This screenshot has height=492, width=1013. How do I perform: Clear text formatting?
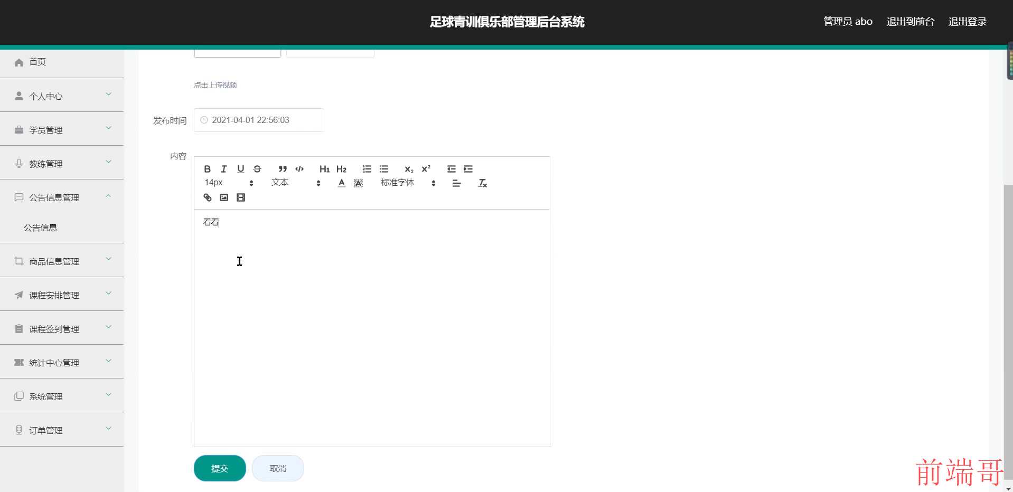tap(482, 183)
